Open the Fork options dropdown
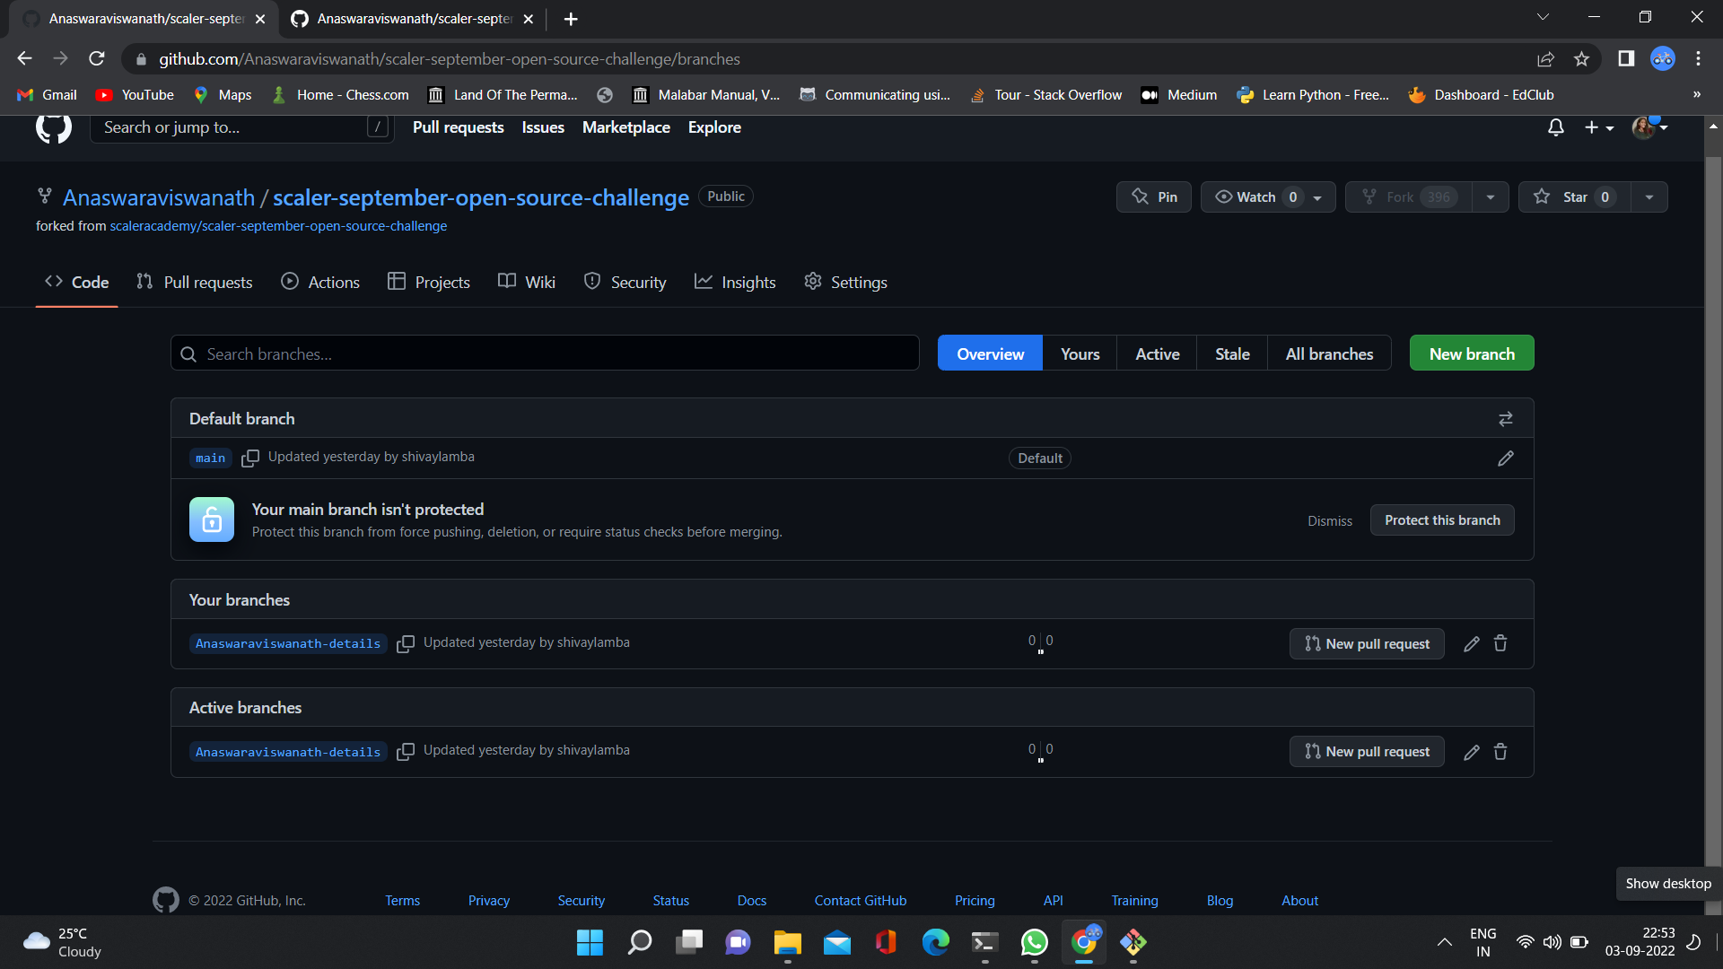This screenshot has width=1723, height=969. tap(1490, 196)
